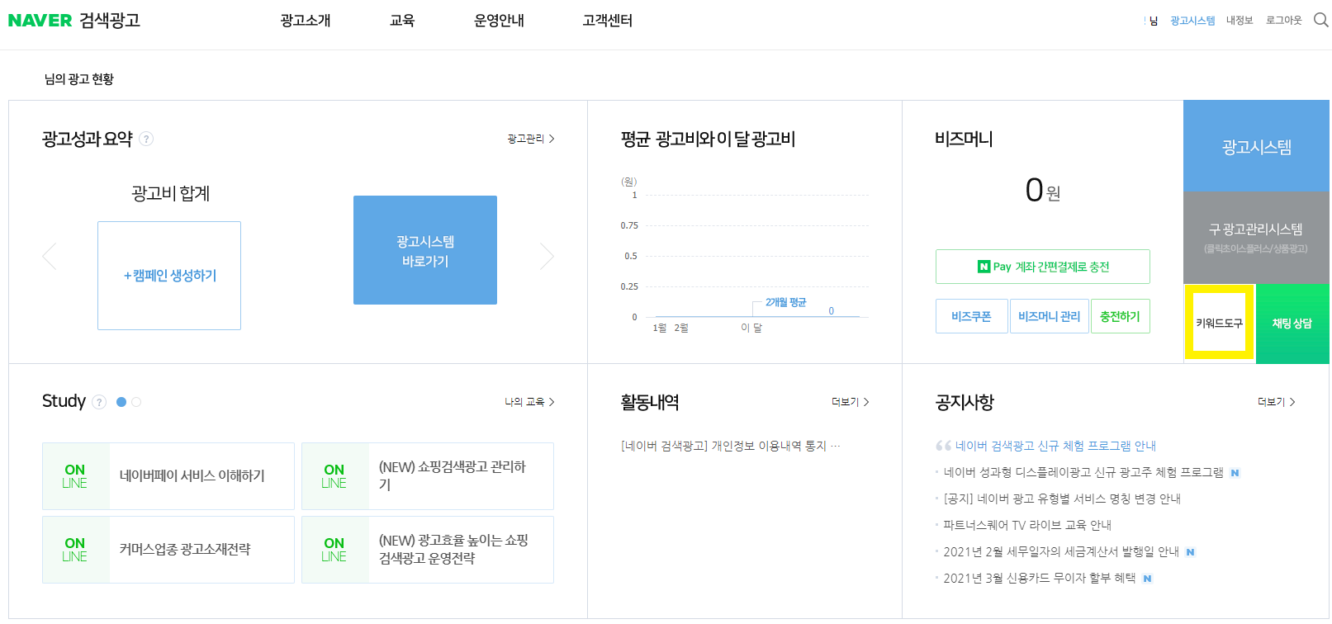The width and height of the screenshot is (1332, 624).
Task: Open 2021년 2월 세무일자의 세금계산서 notice
Action: click(x=1061, y=551)
